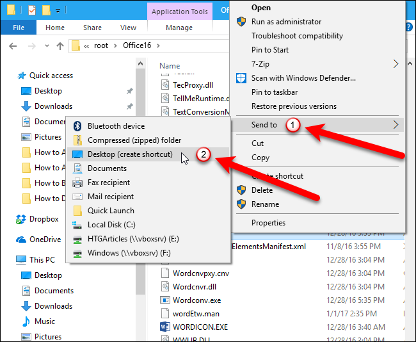Choose Properties in the context menu
416x342 pixels.
coord(268,223)
